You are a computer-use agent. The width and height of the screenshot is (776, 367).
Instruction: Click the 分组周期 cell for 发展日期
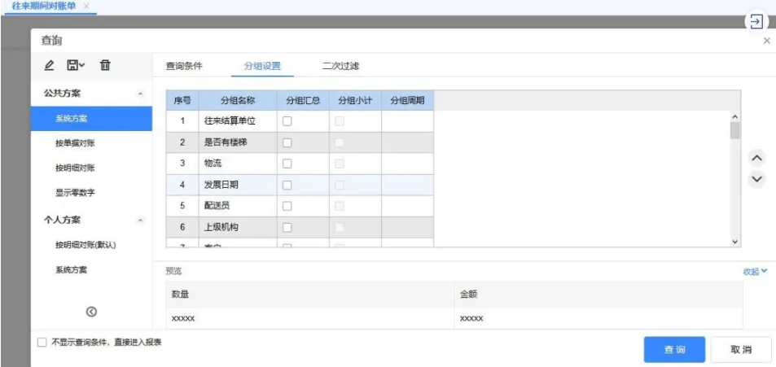pos(408,185)
